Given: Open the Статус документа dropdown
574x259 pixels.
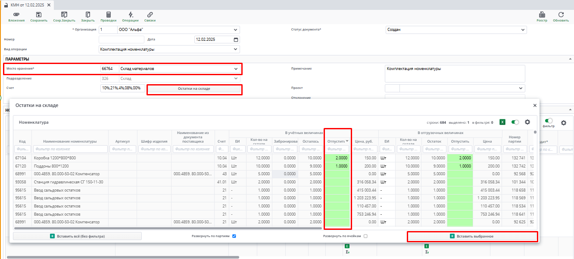Looking at the screenshot, I should tap(523, 30).
